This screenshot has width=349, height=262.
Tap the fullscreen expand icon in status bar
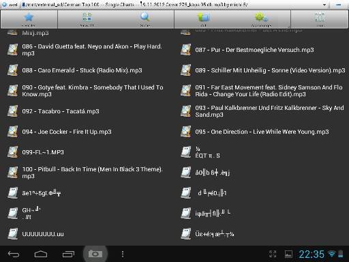273,254
